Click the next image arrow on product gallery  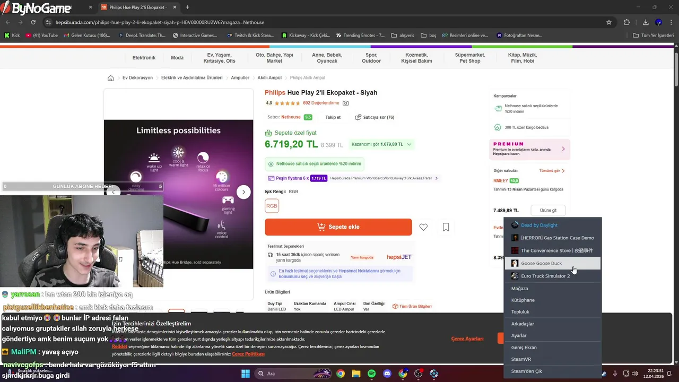pyautogui.click(x=243, y=192)
